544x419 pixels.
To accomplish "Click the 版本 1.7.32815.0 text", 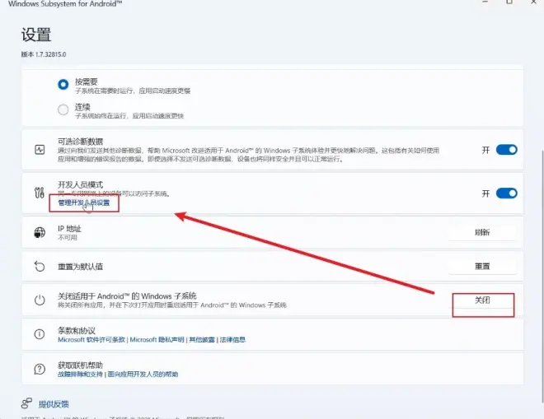I will (44, 54).
